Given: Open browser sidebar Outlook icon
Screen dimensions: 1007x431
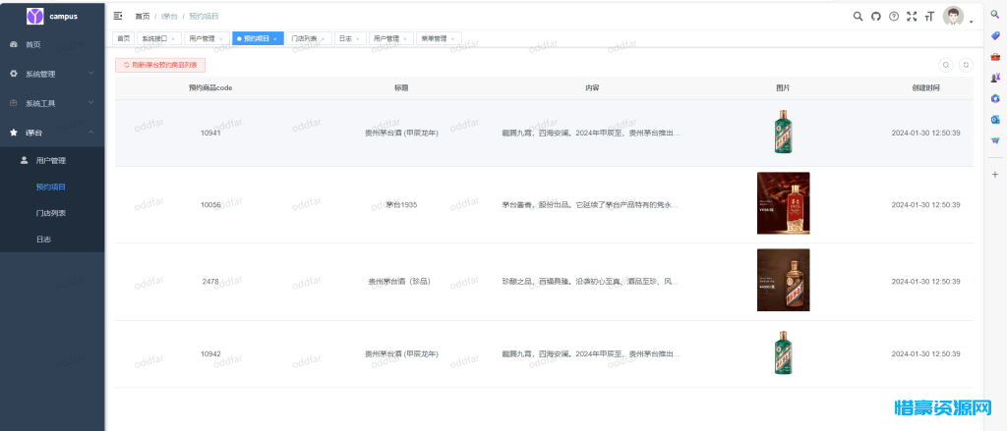Looking at the screenshot, I should 995,120.
